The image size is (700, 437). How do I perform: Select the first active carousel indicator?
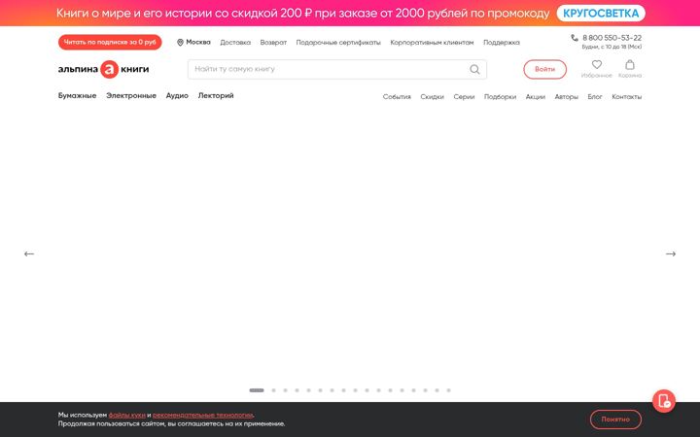pos(257,390)
